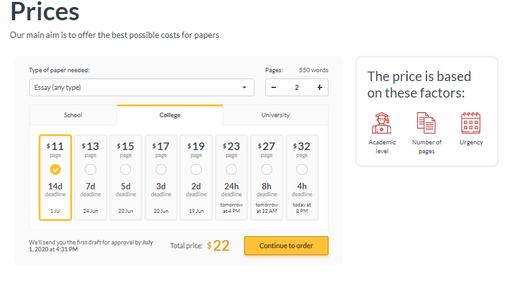Viewport: 531px width, 290px height.
Task: Click the '19 Jun' date text
Action: click(x=196, y=211)
